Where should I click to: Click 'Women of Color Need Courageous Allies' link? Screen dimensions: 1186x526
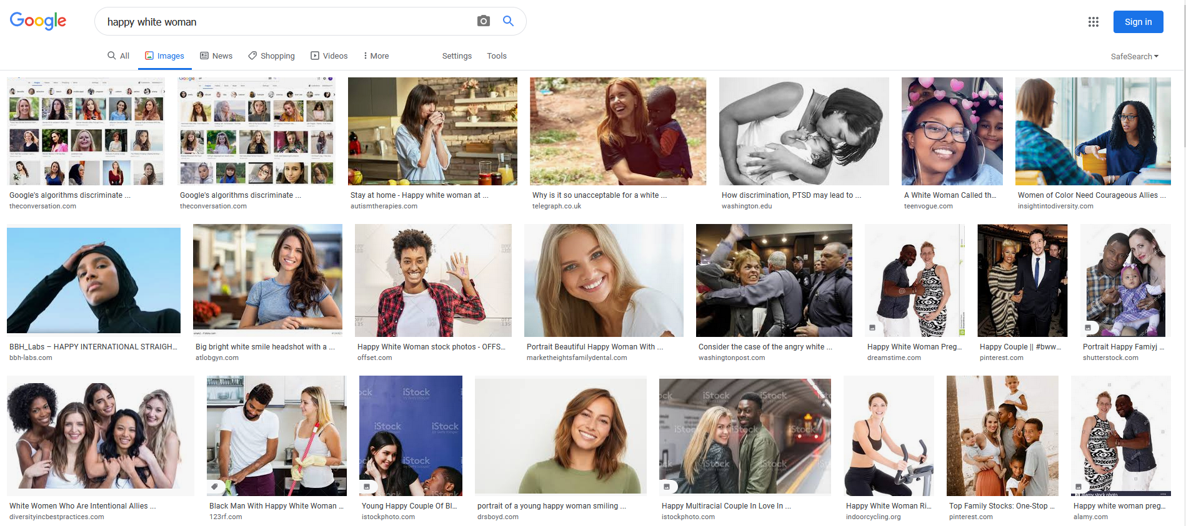[x=1092, y=195]
